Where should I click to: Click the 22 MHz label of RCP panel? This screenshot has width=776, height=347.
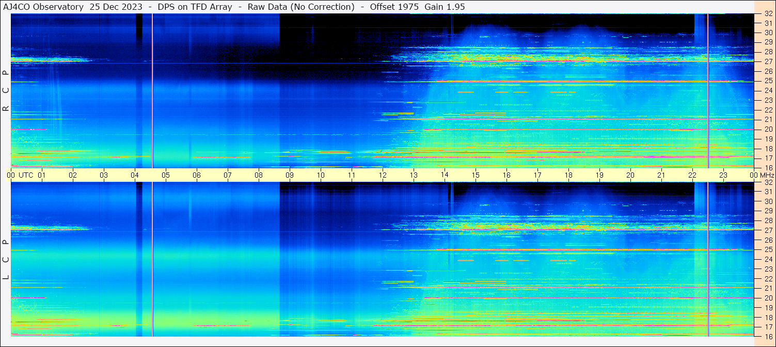[768, 110]
